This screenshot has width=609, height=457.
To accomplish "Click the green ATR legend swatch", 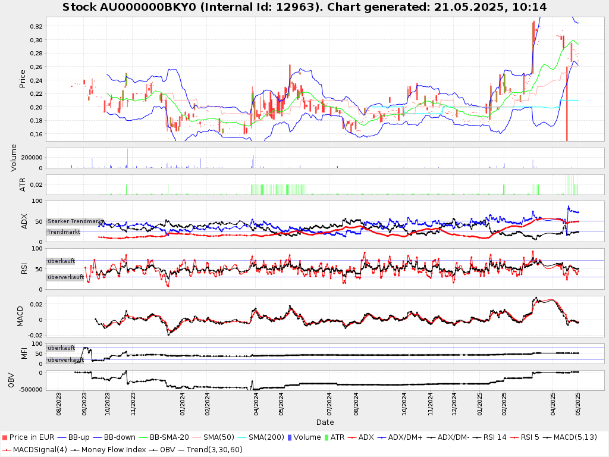I will click(x=327, y=437).
